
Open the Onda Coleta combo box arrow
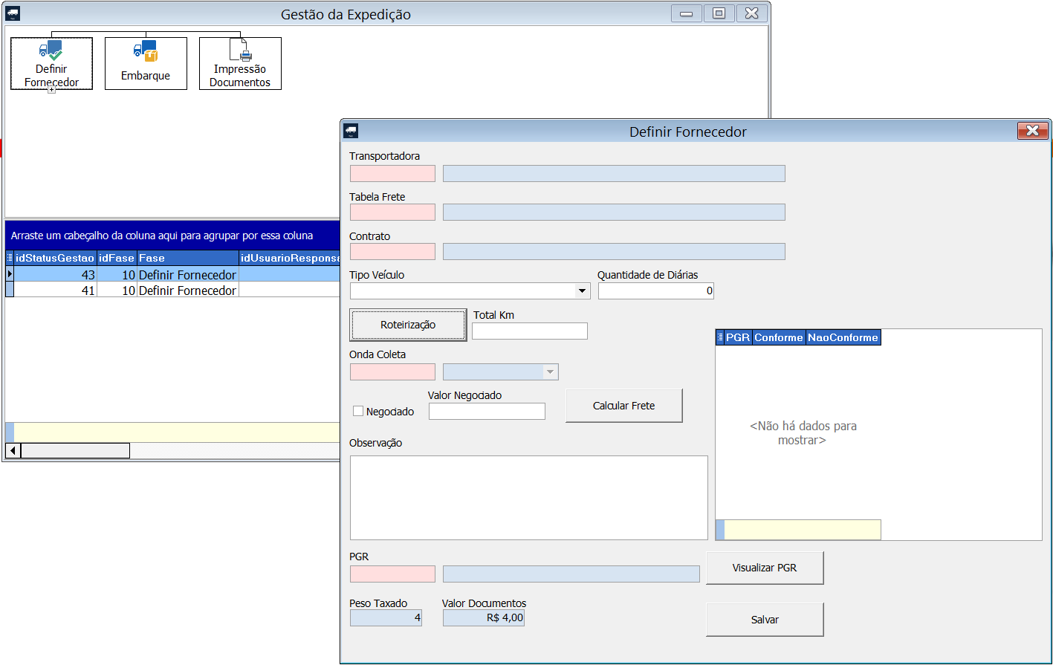[x=550, y=372]
